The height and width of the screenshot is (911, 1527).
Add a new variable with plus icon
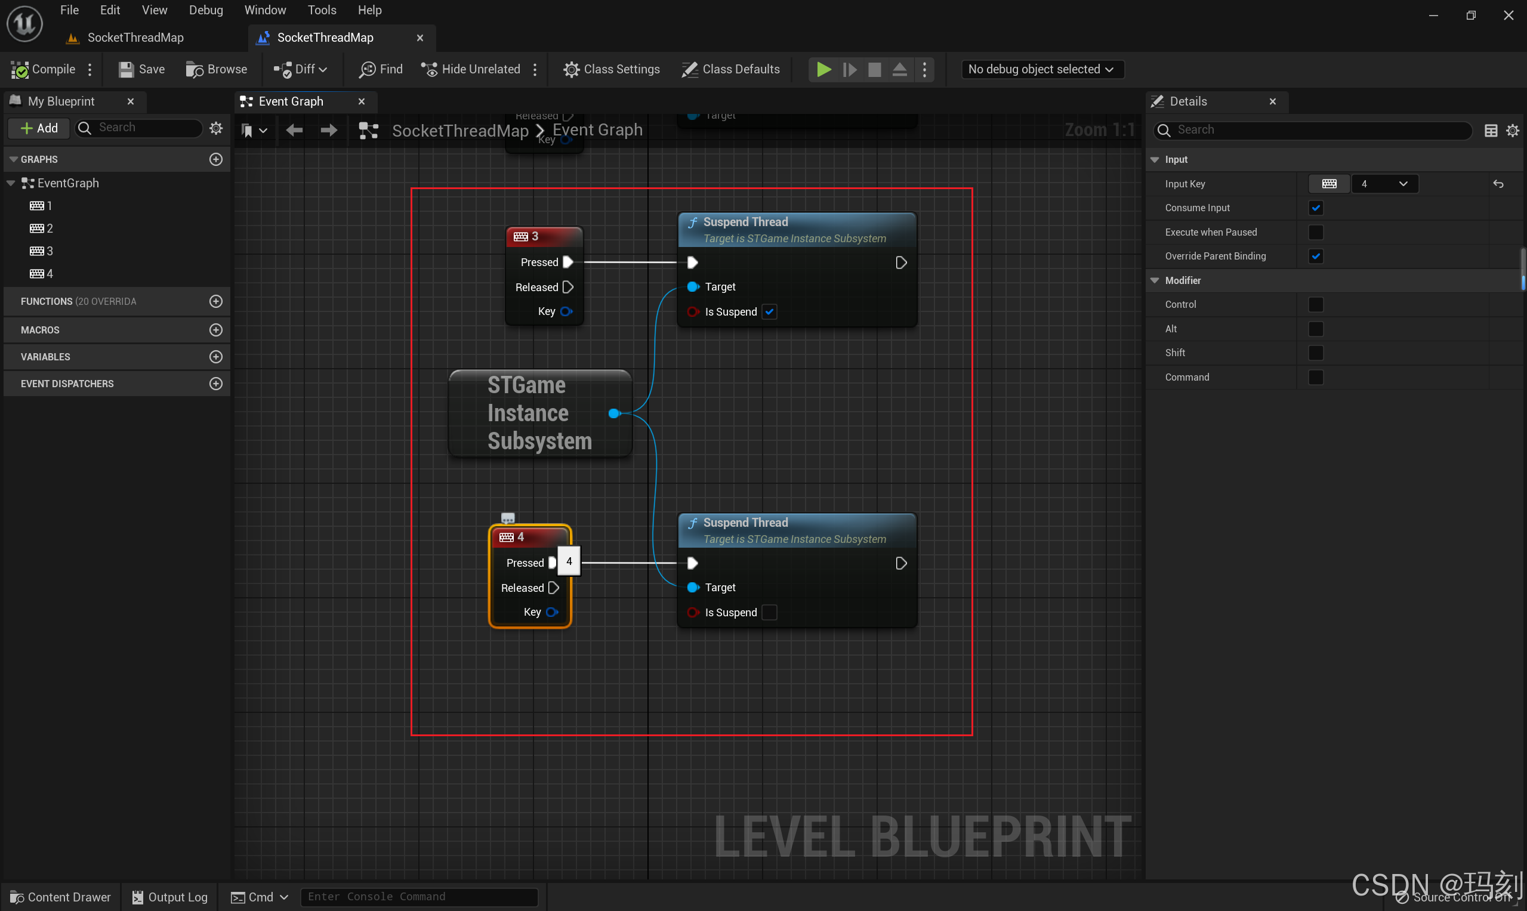click(x=215, y=357)
